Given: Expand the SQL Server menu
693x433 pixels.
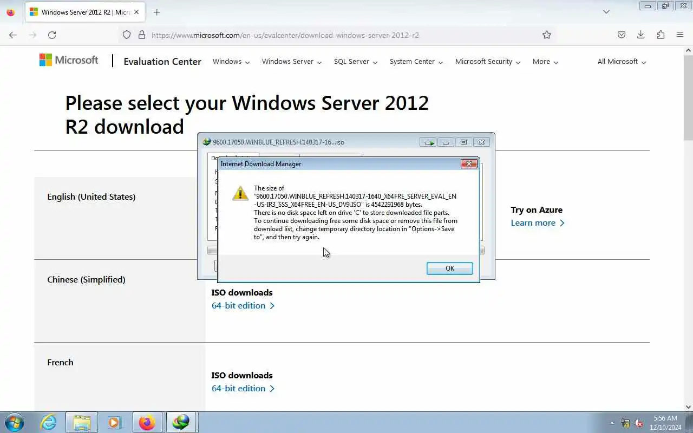Looking at the screenshot, I should point(356,62).
